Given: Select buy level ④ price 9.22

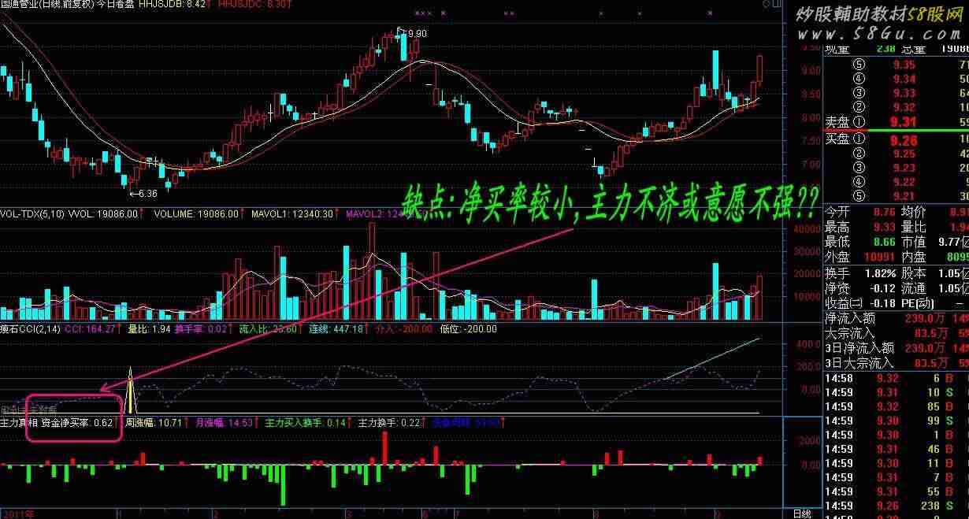Looking at the screenshot, I should (904, 183).
